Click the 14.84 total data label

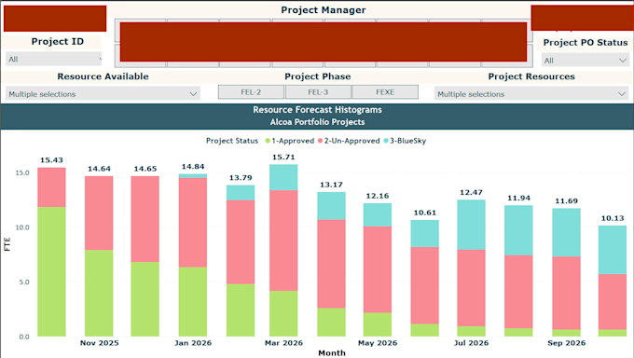pos(193,167)
